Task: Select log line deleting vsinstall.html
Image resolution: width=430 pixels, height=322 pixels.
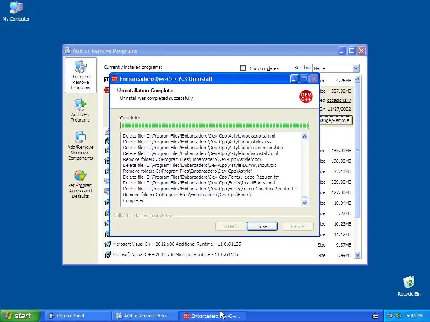Action: pyautogui.click(x=200, y=153)
